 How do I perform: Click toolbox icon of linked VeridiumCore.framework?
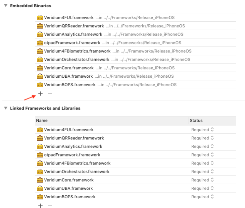[x=40, y=180]
